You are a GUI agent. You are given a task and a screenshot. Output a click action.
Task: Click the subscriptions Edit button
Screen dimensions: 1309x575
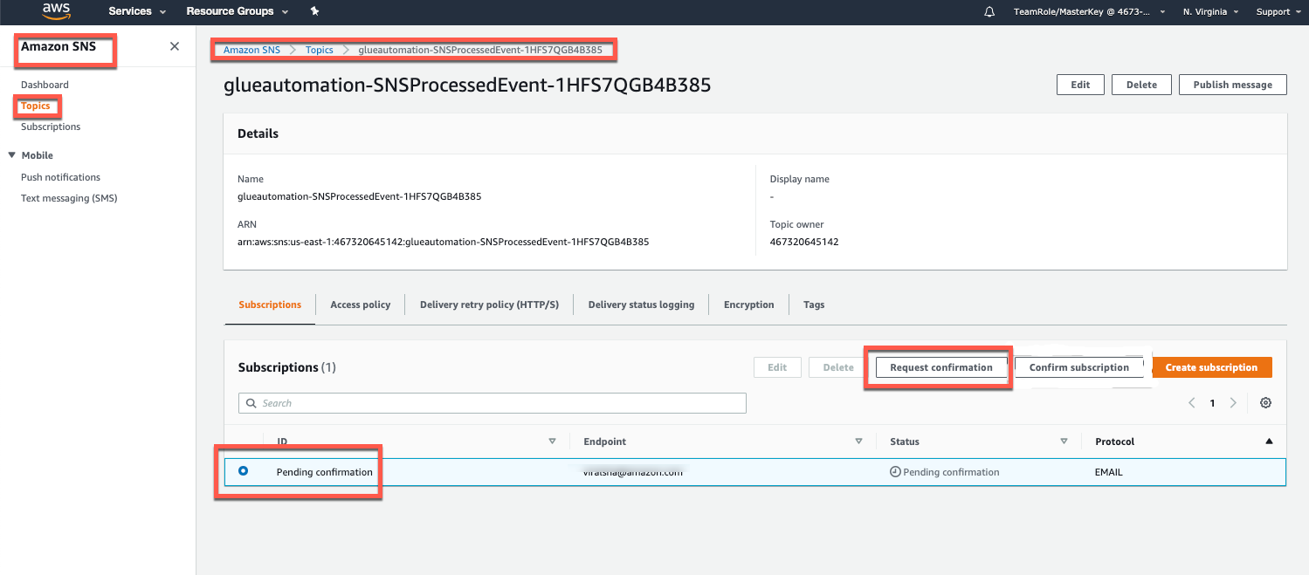point(777,367)
